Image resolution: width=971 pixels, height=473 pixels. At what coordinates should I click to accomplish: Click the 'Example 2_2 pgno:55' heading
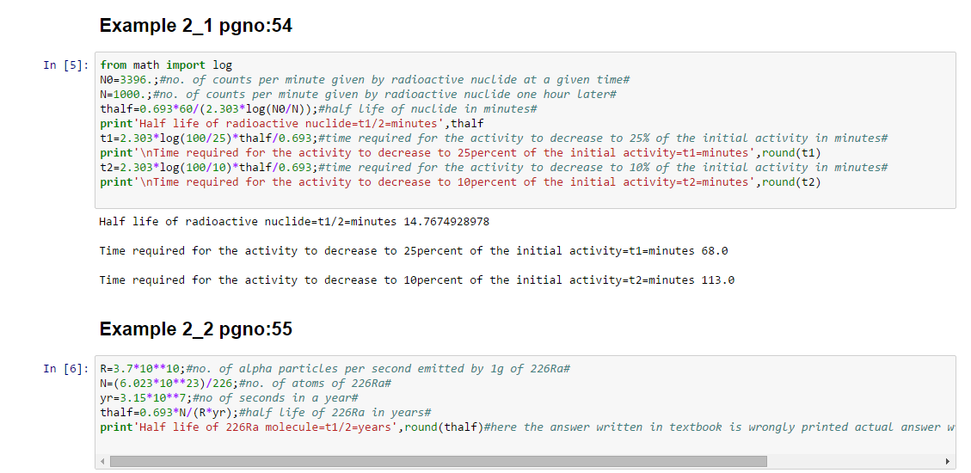point(196,329)
